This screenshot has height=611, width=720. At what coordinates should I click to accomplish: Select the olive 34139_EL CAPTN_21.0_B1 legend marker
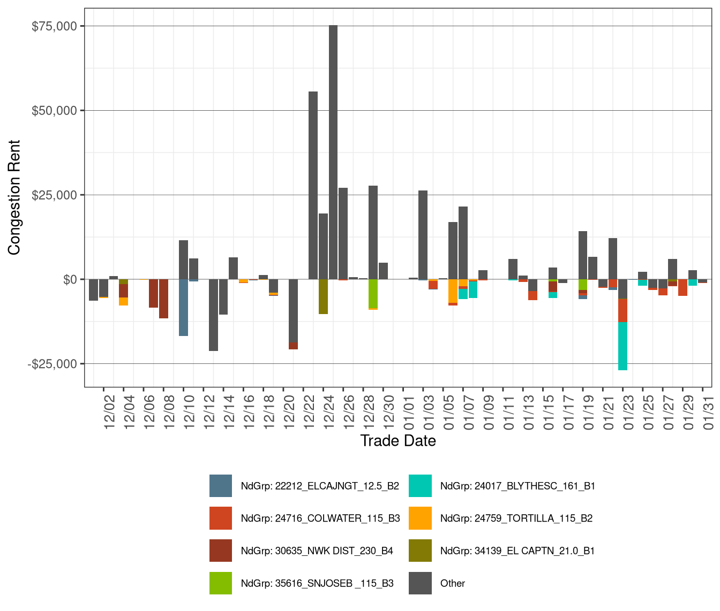[x=421, y=551]
